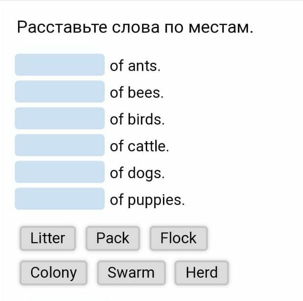Click the word 'местам' in the heading

[x=219, y=27]
